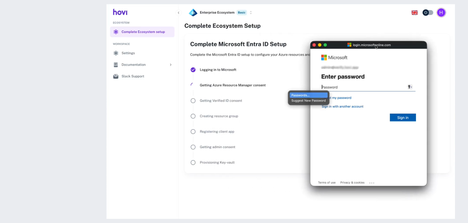This screenshot has height=223, width=468.
Task: Expand the Documentation submenu chevron
Action: 171,65
